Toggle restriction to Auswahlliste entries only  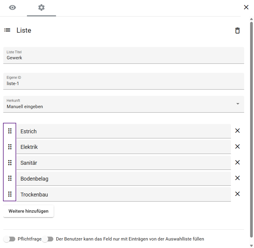coord(48,239)
